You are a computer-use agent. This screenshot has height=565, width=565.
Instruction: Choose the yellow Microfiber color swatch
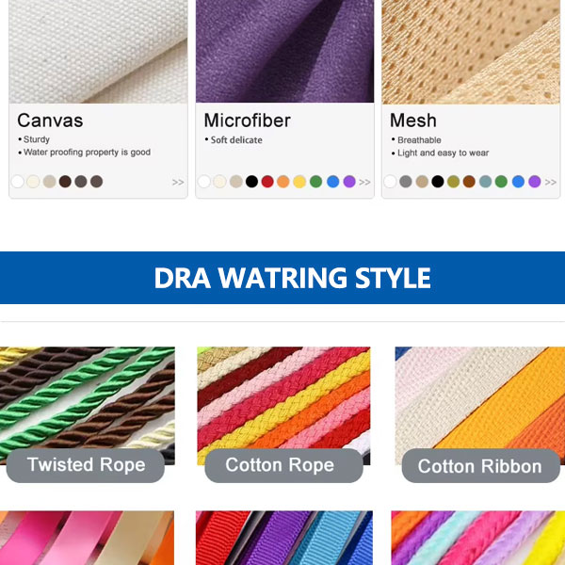[299, 181]
